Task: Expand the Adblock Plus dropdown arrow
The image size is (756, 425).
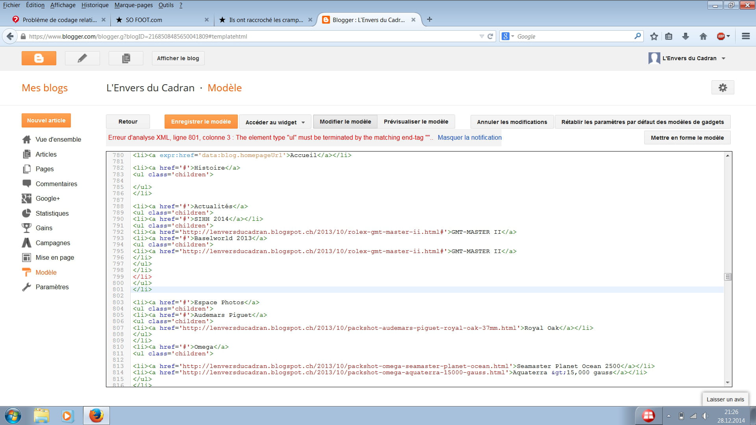Action: 728,36
